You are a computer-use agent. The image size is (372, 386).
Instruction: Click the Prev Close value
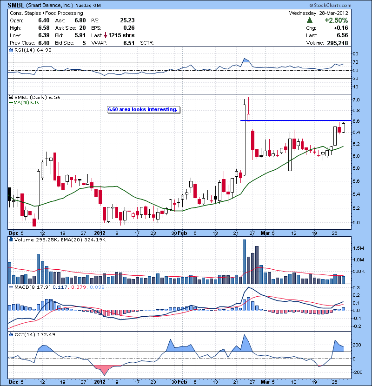pos(44,43)
